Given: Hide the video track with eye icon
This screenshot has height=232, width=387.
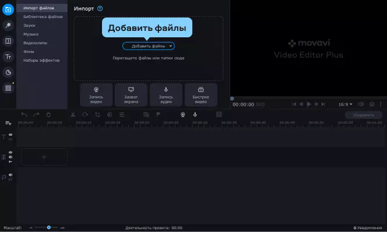Looking at the screenshot, I should pyautogui.click(x=10, y=153).
